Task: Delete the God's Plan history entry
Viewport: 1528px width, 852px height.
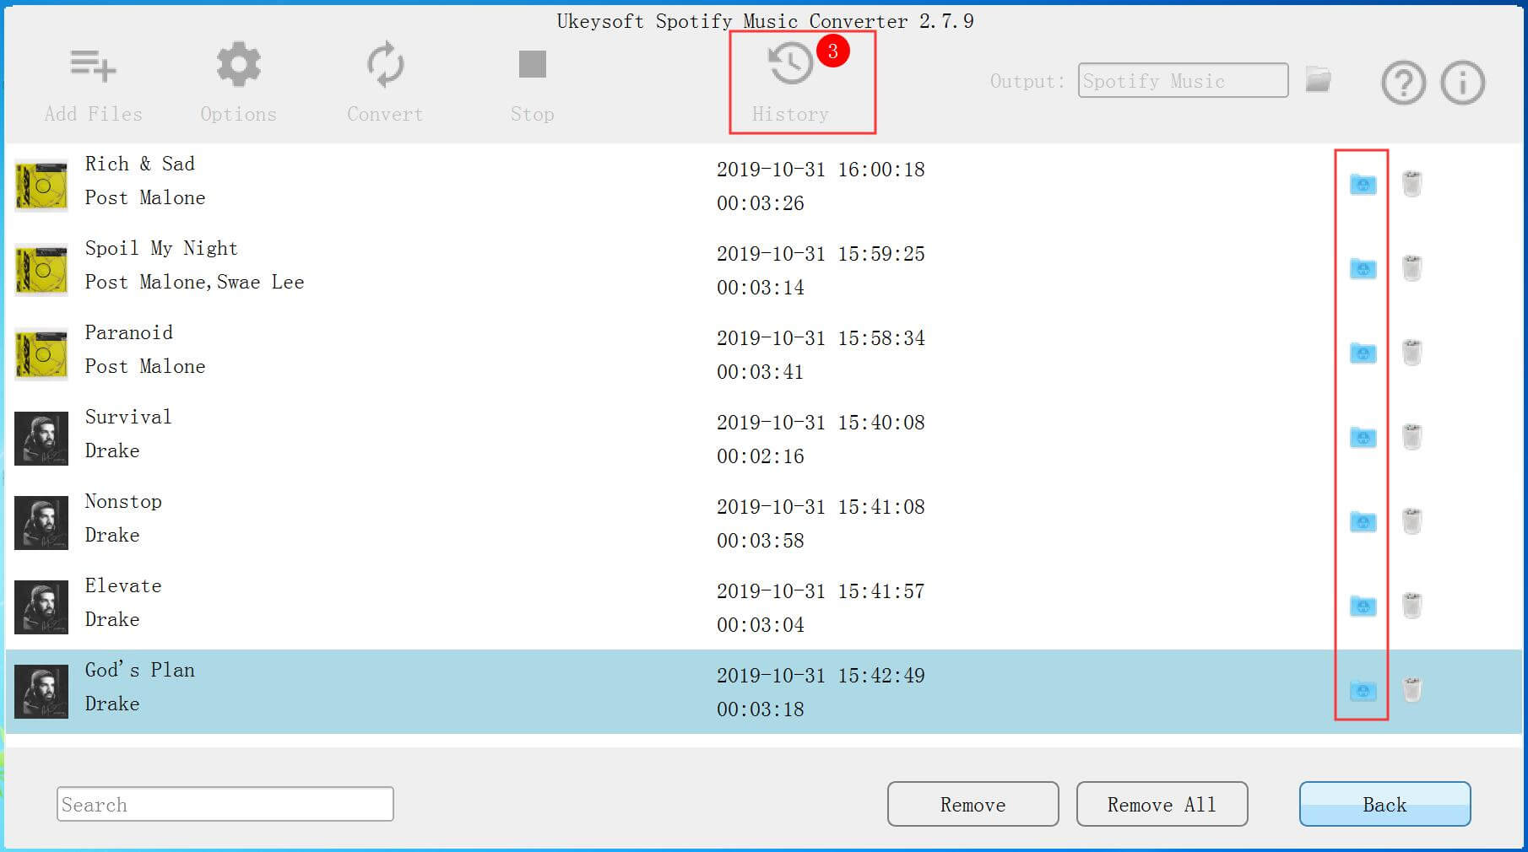Action: (x=1412, y=690)
